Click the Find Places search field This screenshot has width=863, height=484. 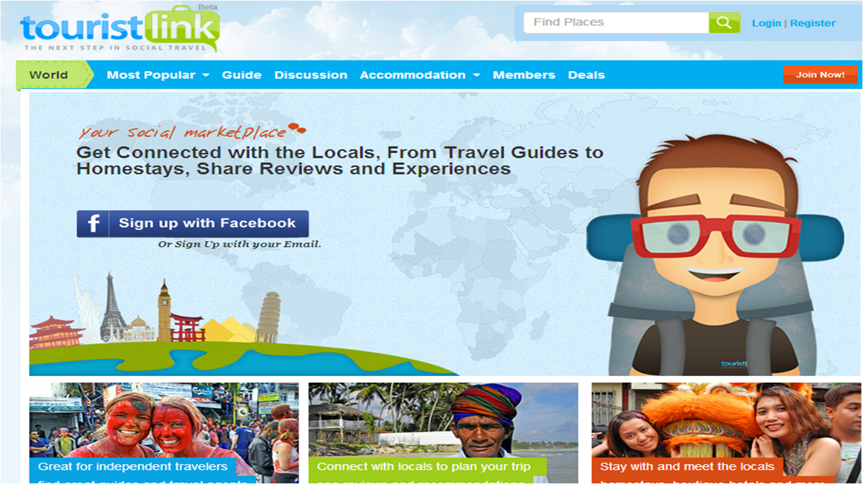pyautogui.click(x=616, y=23)
